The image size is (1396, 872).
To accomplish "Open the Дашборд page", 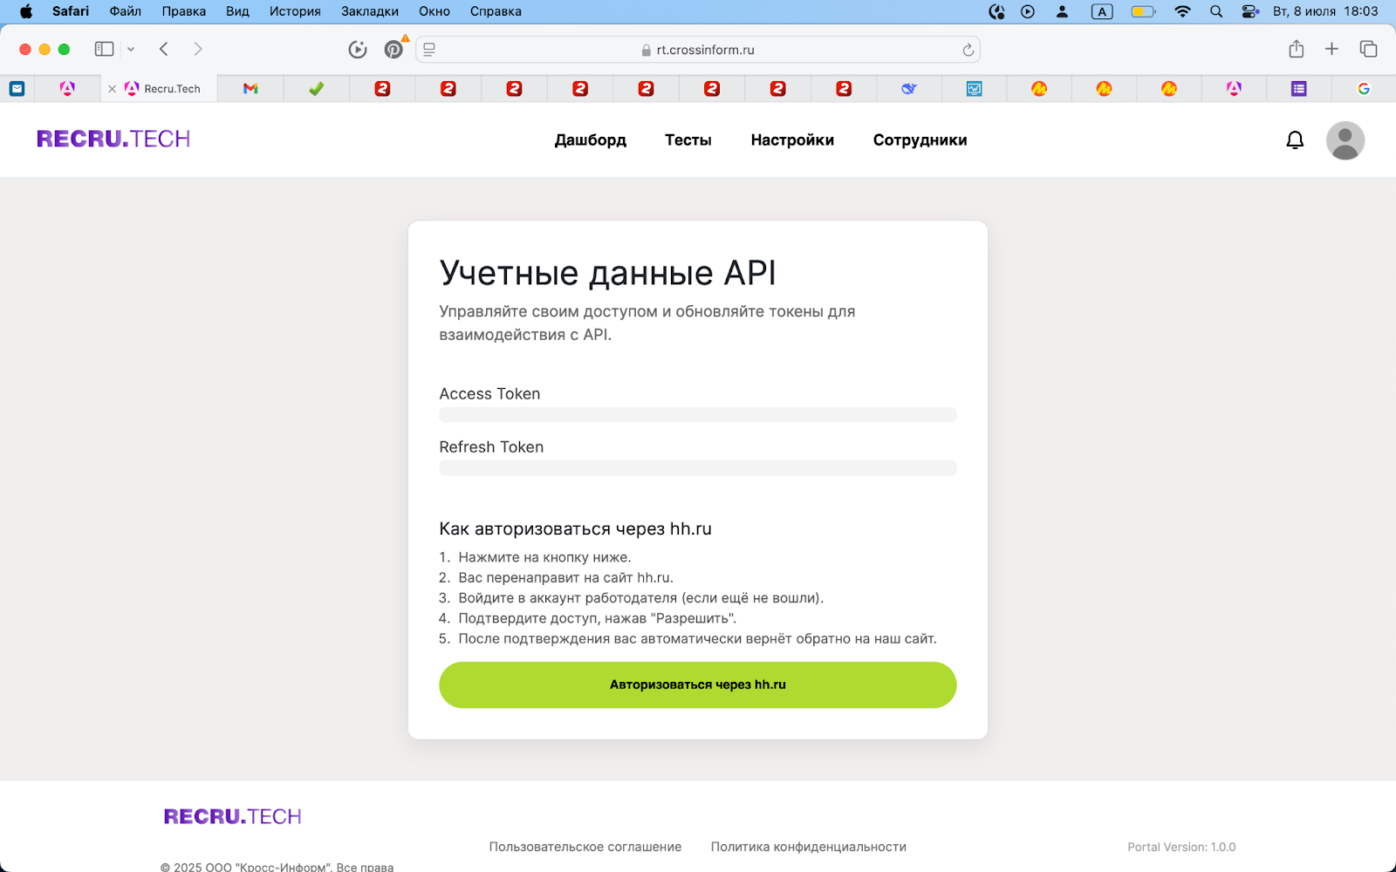I will coord(591,140).
